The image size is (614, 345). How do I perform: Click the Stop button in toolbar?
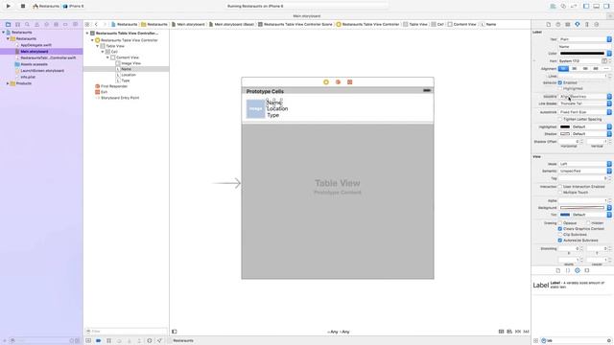(23, 7)
